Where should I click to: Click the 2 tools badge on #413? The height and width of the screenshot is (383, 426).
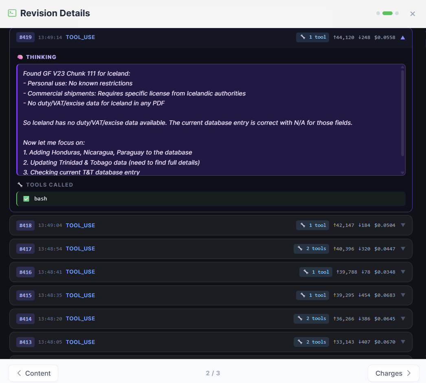311,342
